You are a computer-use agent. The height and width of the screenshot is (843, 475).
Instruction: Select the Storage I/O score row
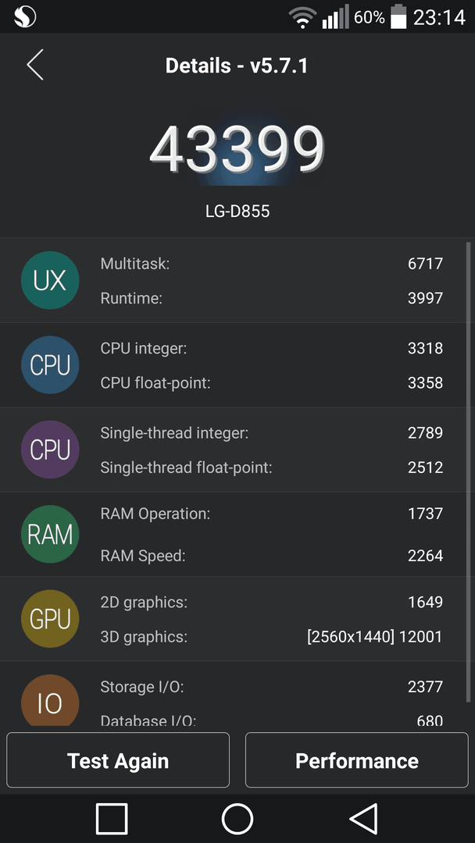[271, 687]
